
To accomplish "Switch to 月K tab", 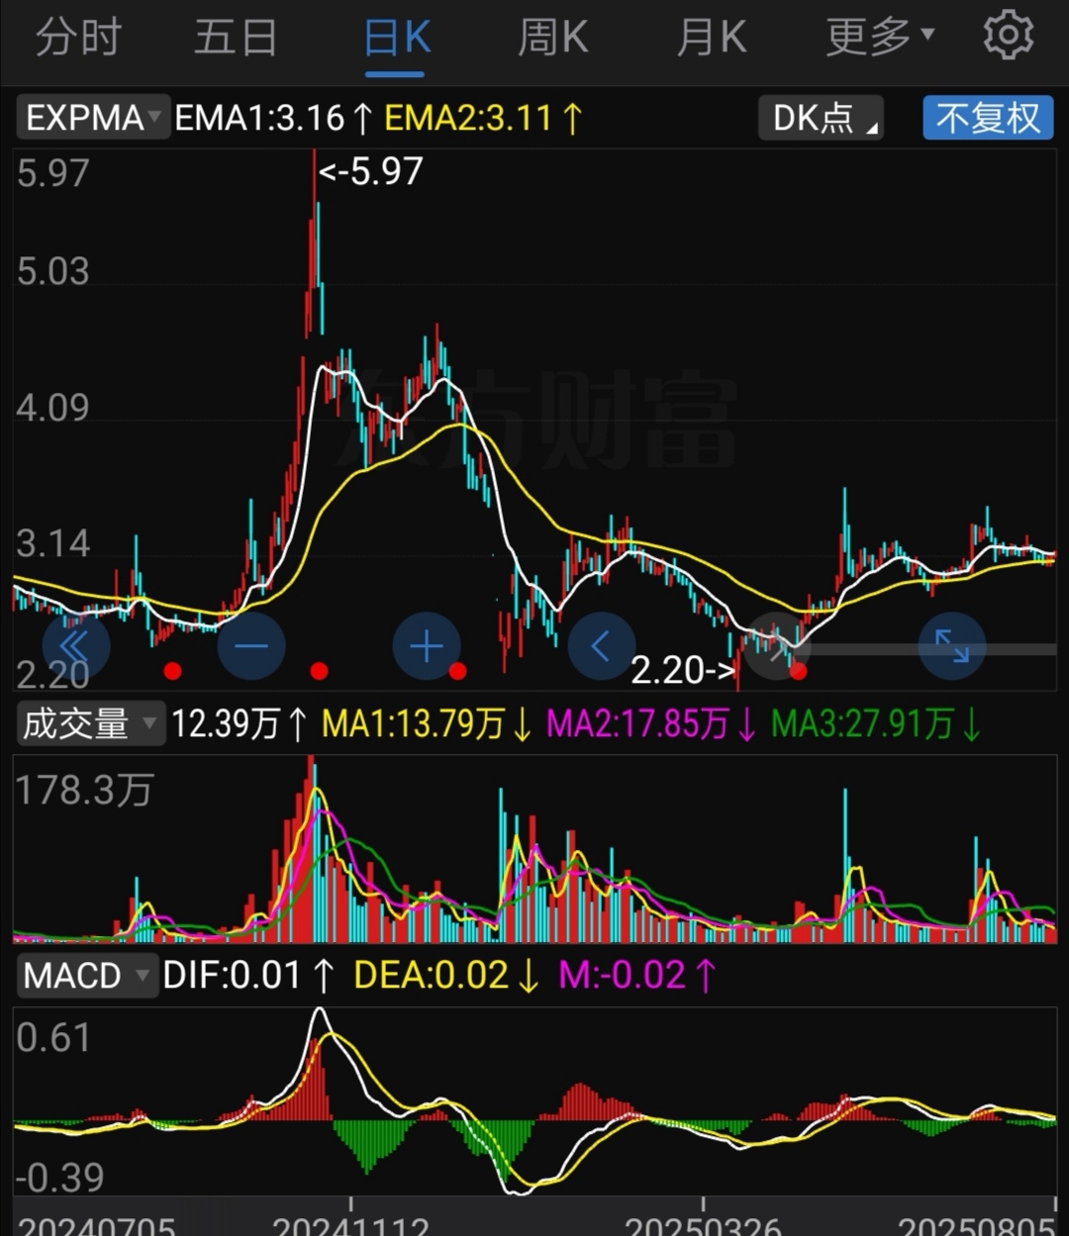I will coord(711,39).
